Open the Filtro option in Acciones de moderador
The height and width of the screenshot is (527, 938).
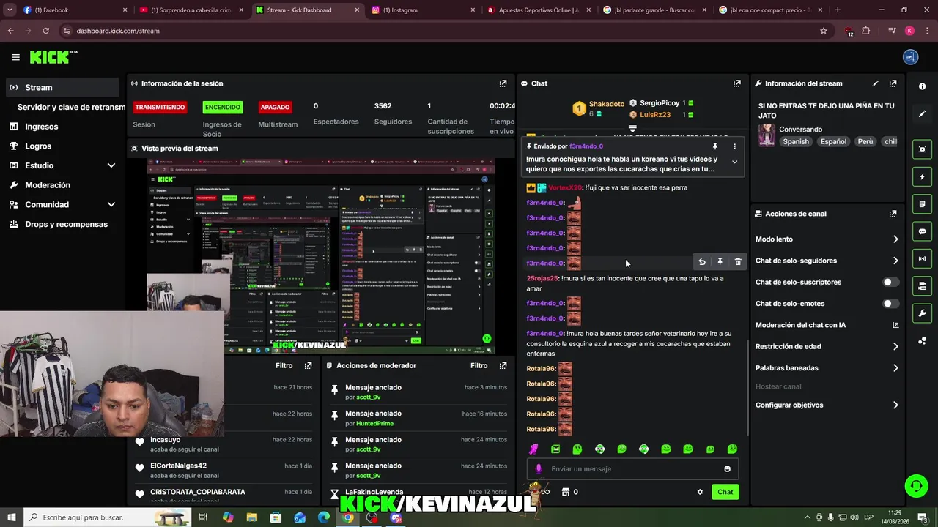coord(479,365)
